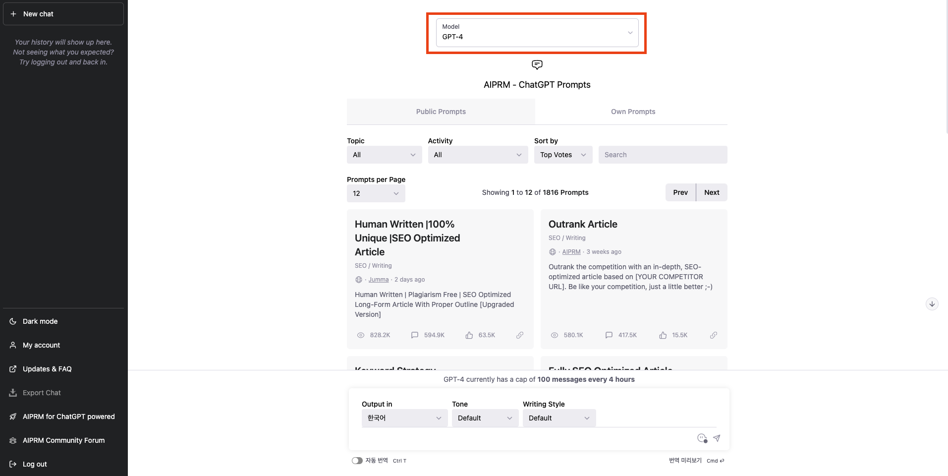Click the globe icon beside AIPRM author
This screenshot has width=948, height=476.
pyautogui.click(x=553, y=252)
